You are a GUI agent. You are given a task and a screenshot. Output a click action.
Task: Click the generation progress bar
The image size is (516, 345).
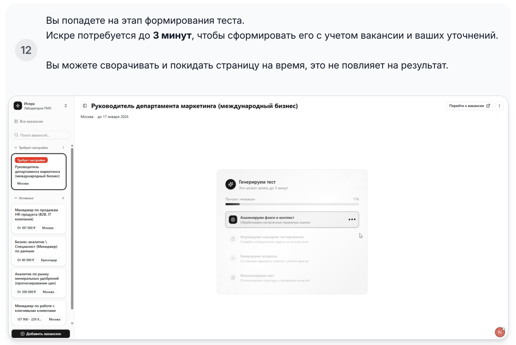(292, 204)
